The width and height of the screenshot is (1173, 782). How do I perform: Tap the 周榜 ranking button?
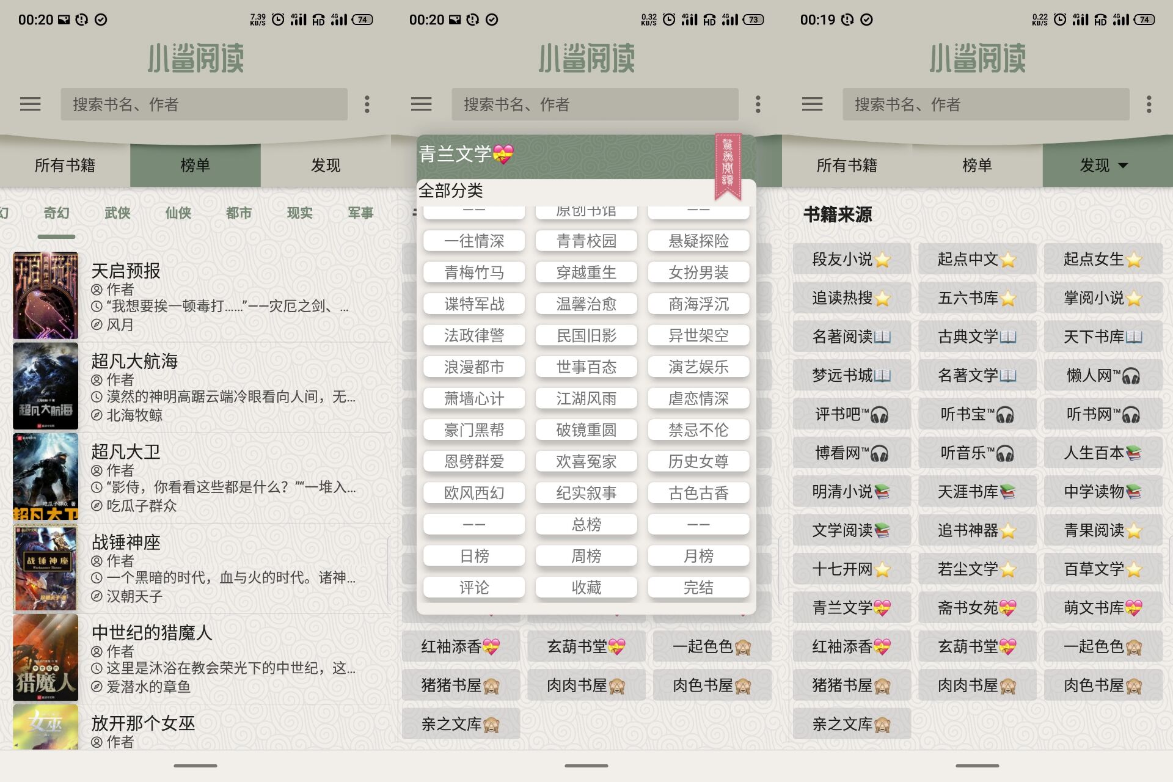pos(586,556)
